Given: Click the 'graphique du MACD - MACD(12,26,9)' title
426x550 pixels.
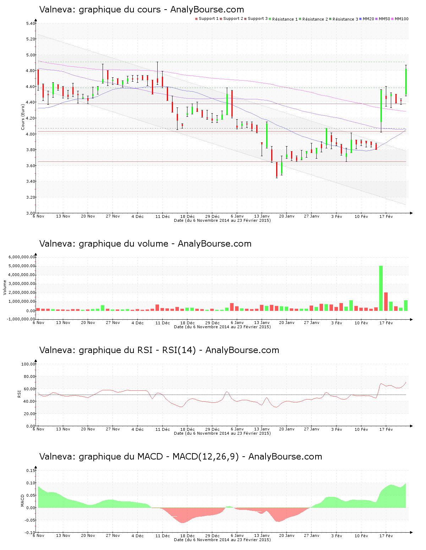Looking at the screenshot, I should click(x=159, y=457).
